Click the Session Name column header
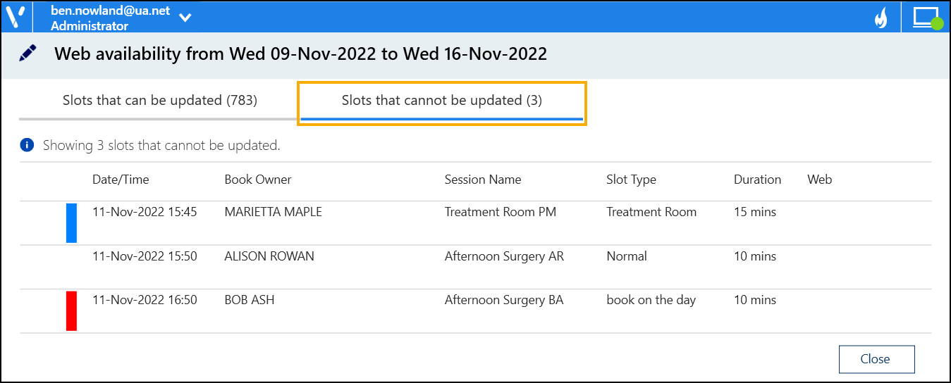The image size is (951, 383). [483, 180]
